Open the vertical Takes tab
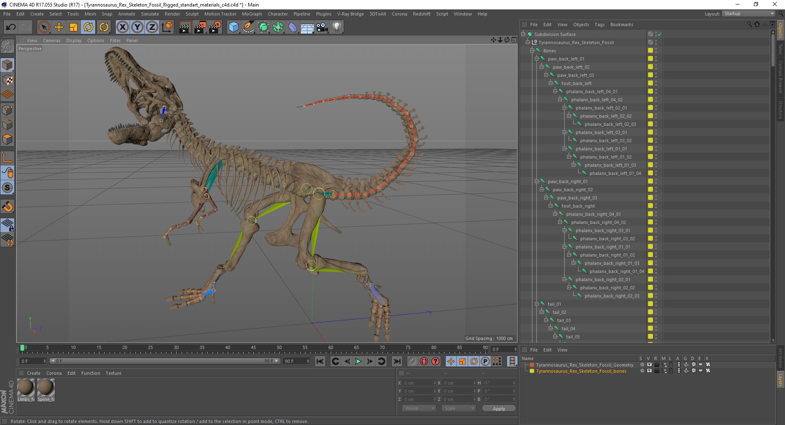 [780, 49]
